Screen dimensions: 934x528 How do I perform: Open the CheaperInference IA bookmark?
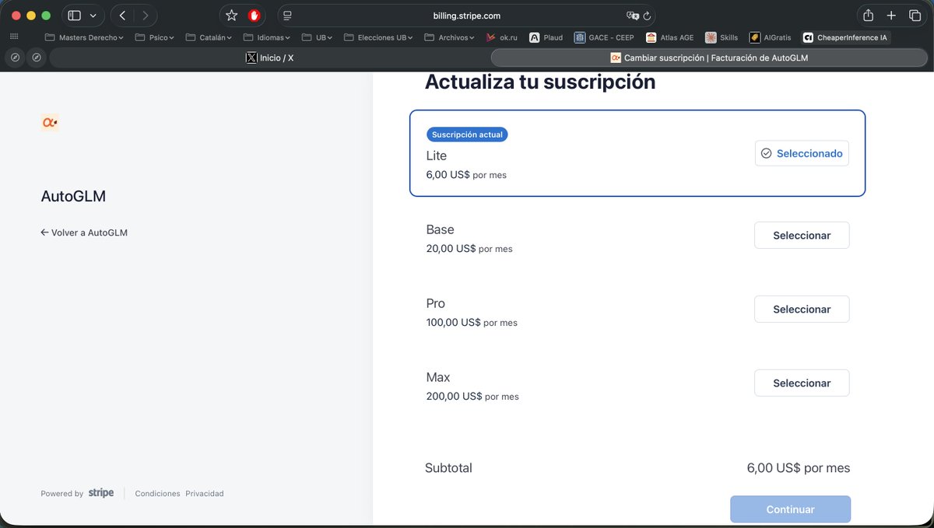point(846,37)
